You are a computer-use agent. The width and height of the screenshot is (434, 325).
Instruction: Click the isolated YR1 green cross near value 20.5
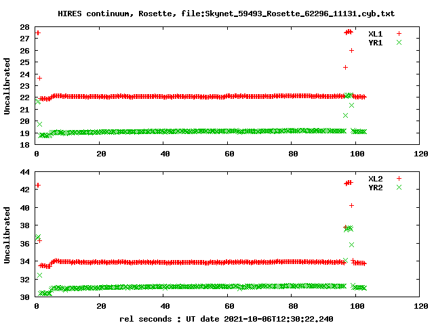click(345, 116)
